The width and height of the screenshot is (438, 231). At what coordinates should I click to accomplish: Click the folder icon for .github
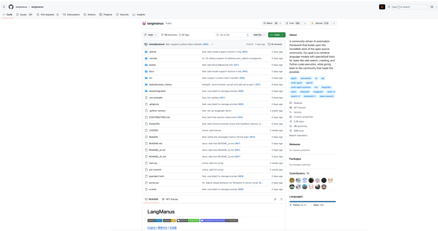point(146,52)
